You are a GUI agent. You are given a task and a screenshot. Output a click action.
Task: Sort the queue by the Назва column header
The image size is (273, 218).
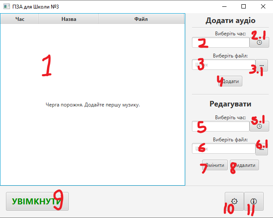69,19
